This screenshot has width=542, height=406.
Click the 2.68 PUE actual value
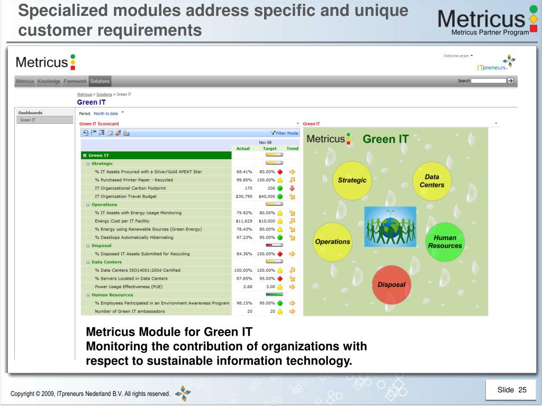248,287
